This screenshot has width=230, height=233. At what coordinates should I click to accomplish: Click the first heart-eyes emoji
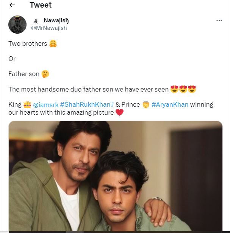[x=174, y=89]
